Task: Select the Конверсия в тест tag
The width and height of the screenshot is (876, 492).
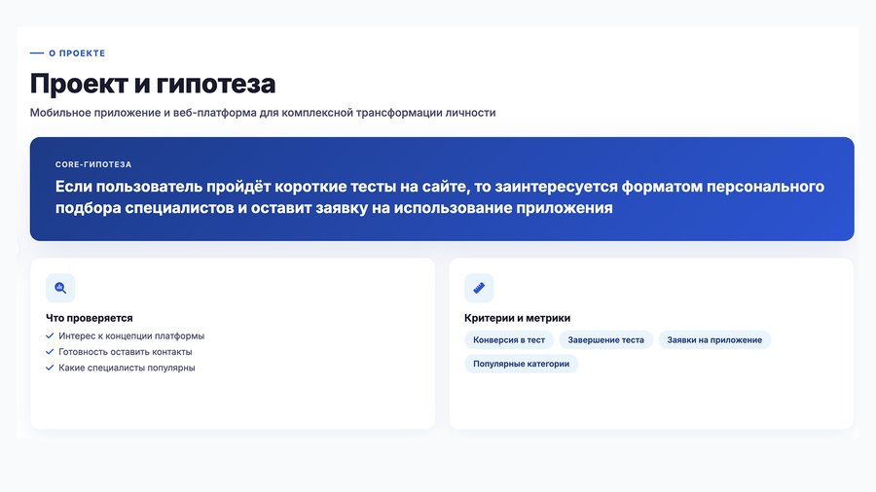Action: [x=509, y=339]
